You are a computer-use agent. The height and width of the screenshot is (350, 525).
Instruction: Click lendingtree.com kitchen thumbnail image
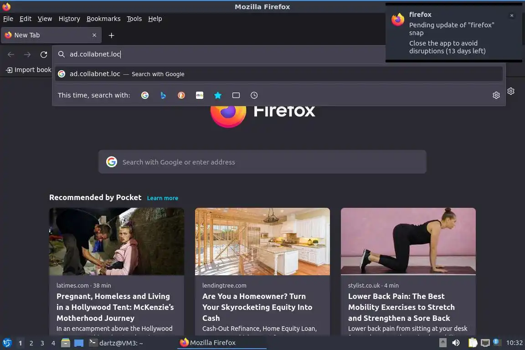click(x=262, y=242)
